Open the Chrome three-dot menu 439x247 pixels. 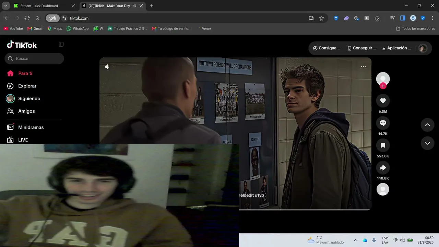pyautogui.click(x=432, y=18)
